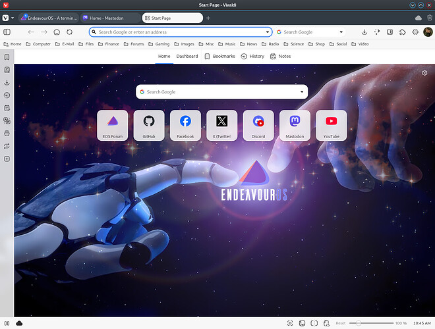Viewport: 435px width, 329px height.
Task: Open the Translate panel in the sidebar
Action: tap(7, 121)
